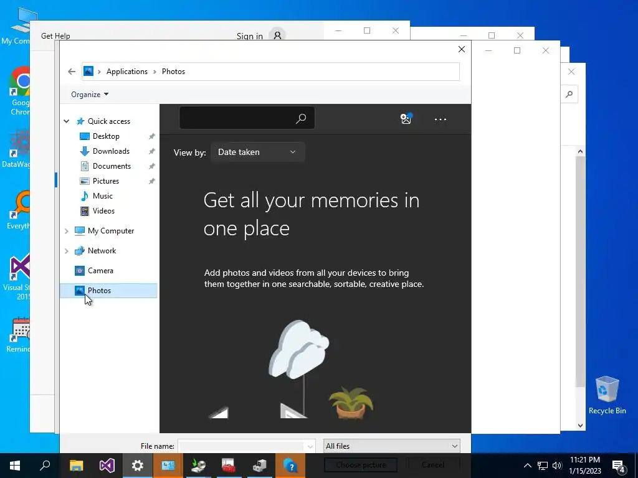Open Pictures folder in Quick access
The image size is (638, 478).
[x=106, y=181]
